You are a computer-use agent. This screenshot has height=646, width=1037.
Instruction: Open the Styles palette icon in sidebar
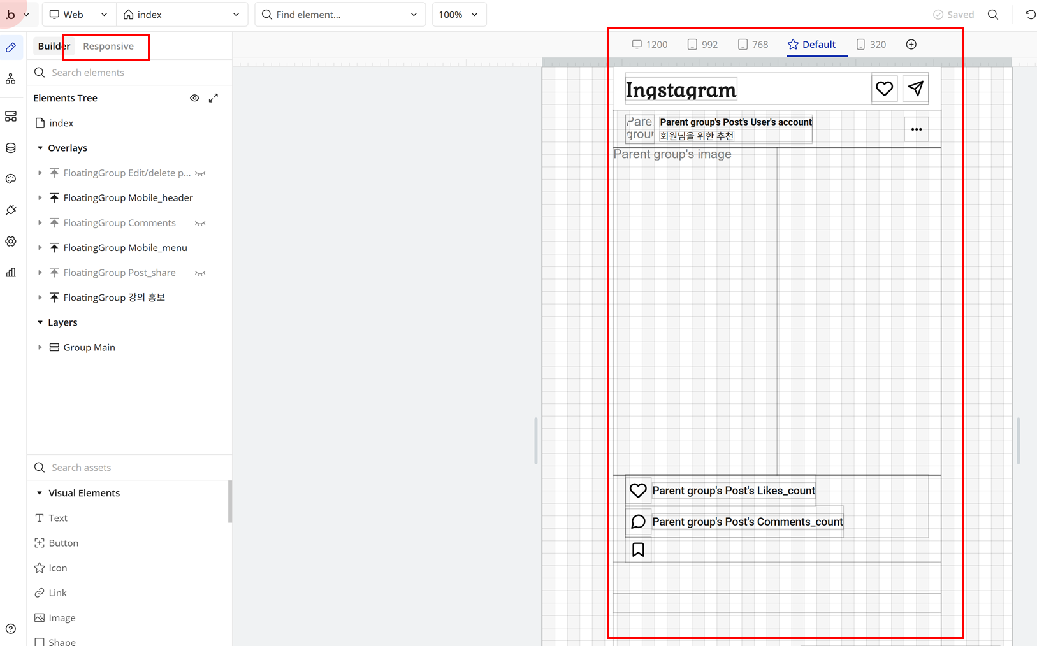pos(11,179)
